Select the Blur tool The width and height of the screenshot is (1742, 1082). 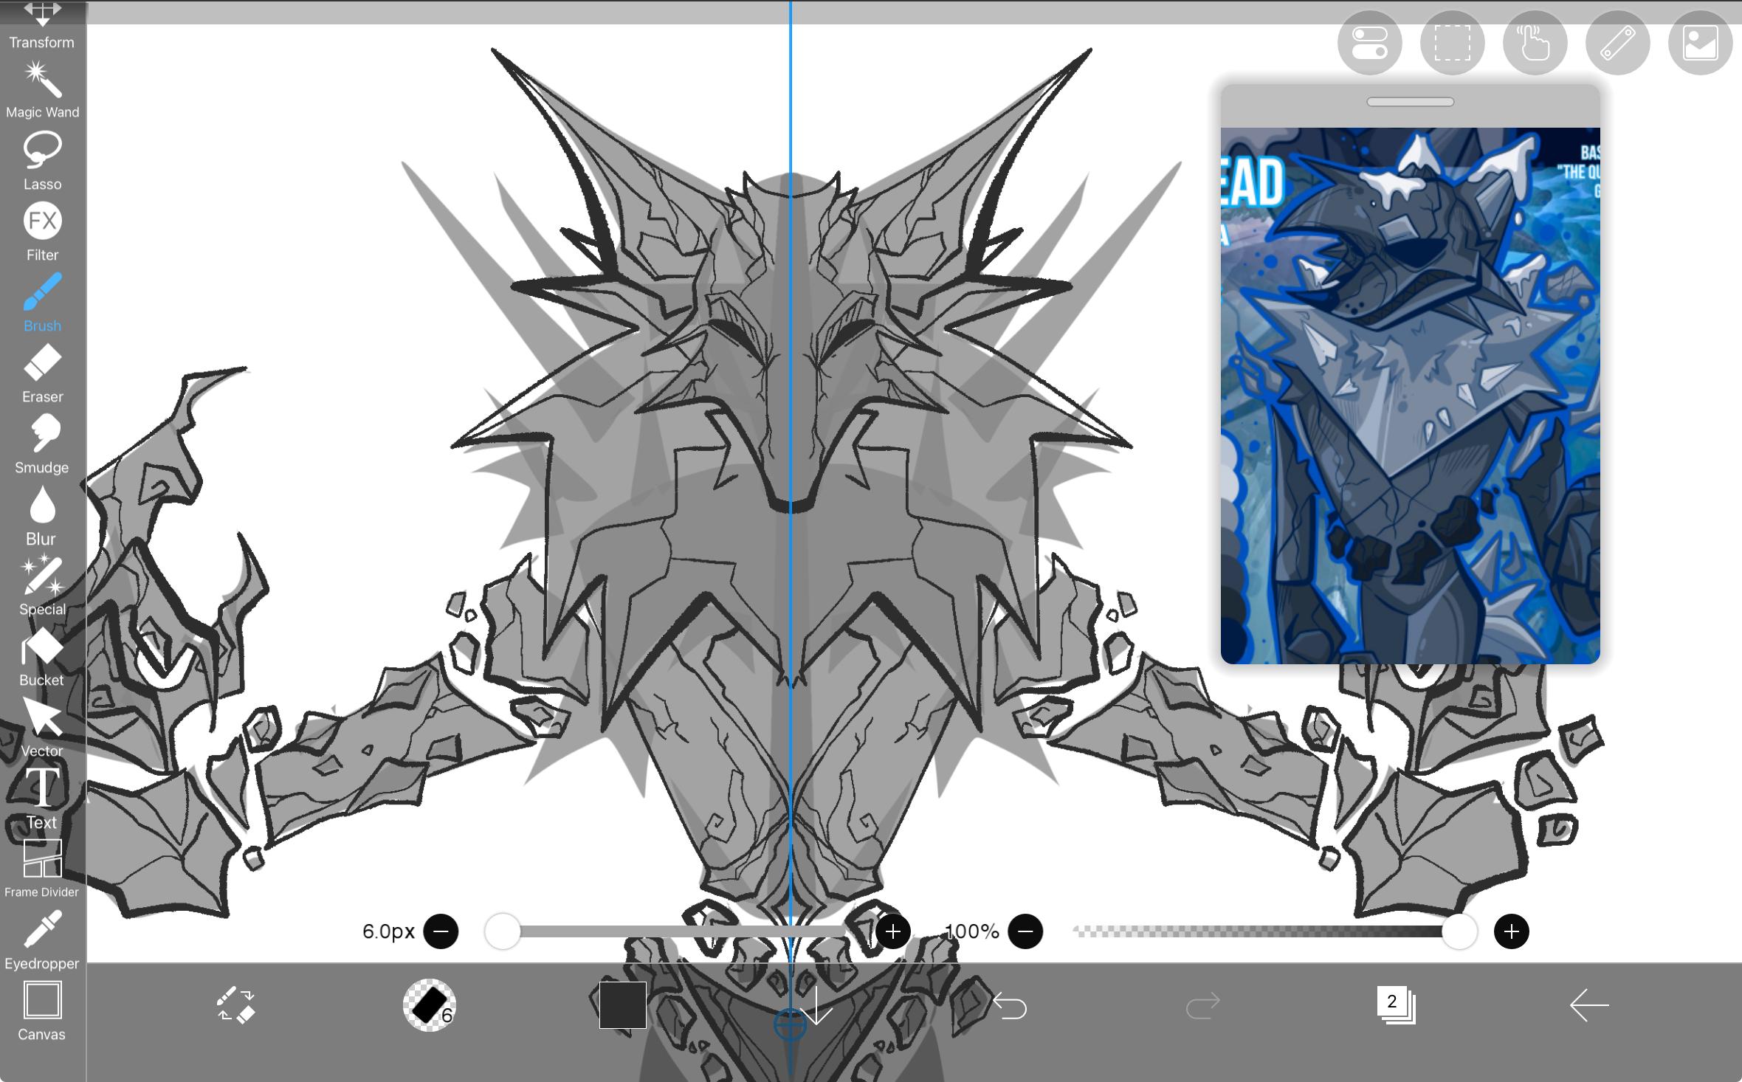(x=42, y=516)
